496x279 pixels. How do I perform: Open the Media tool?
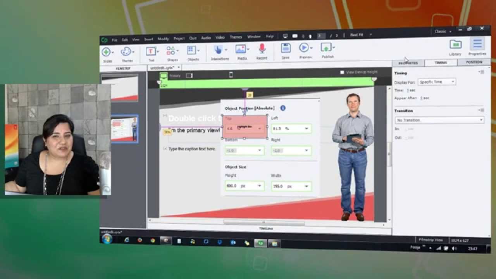(241, 49)
